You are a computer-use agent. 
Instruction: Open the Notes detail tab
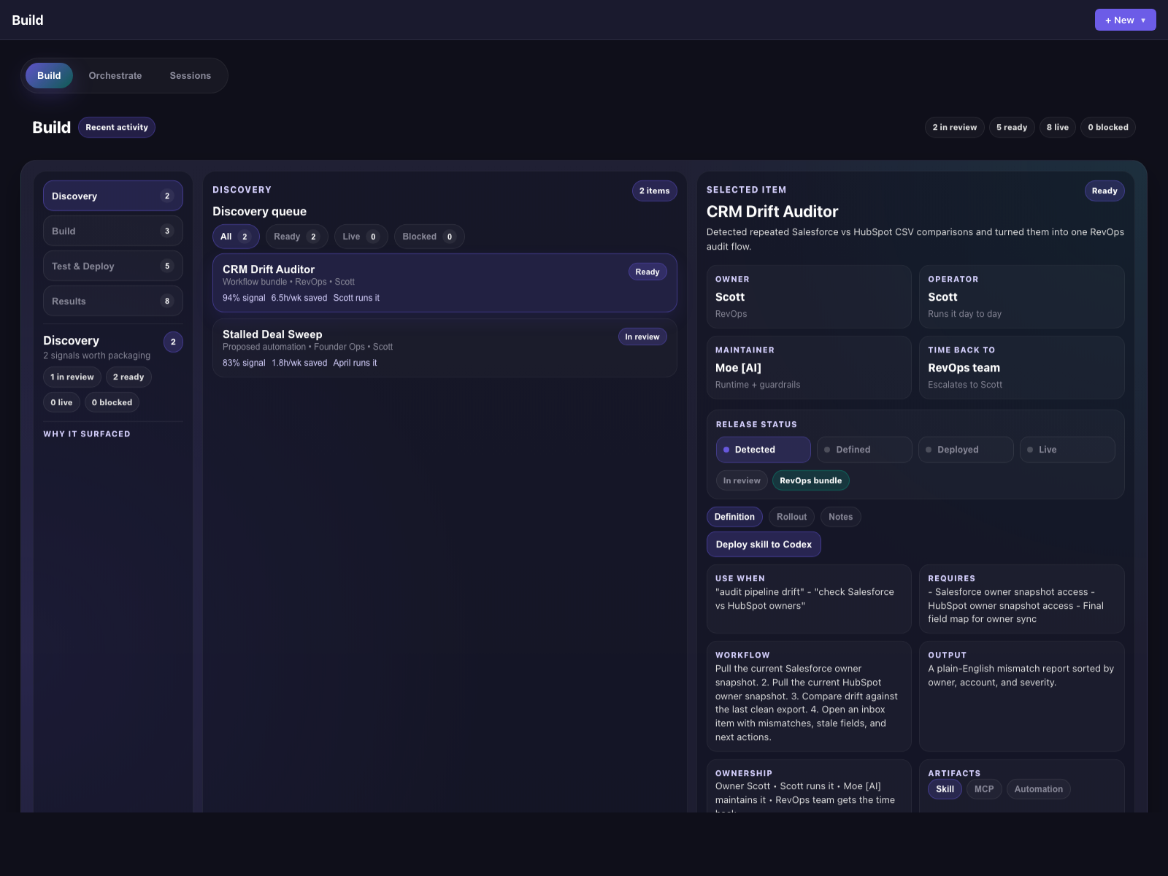pyautogui.click(x=840, y=517)
